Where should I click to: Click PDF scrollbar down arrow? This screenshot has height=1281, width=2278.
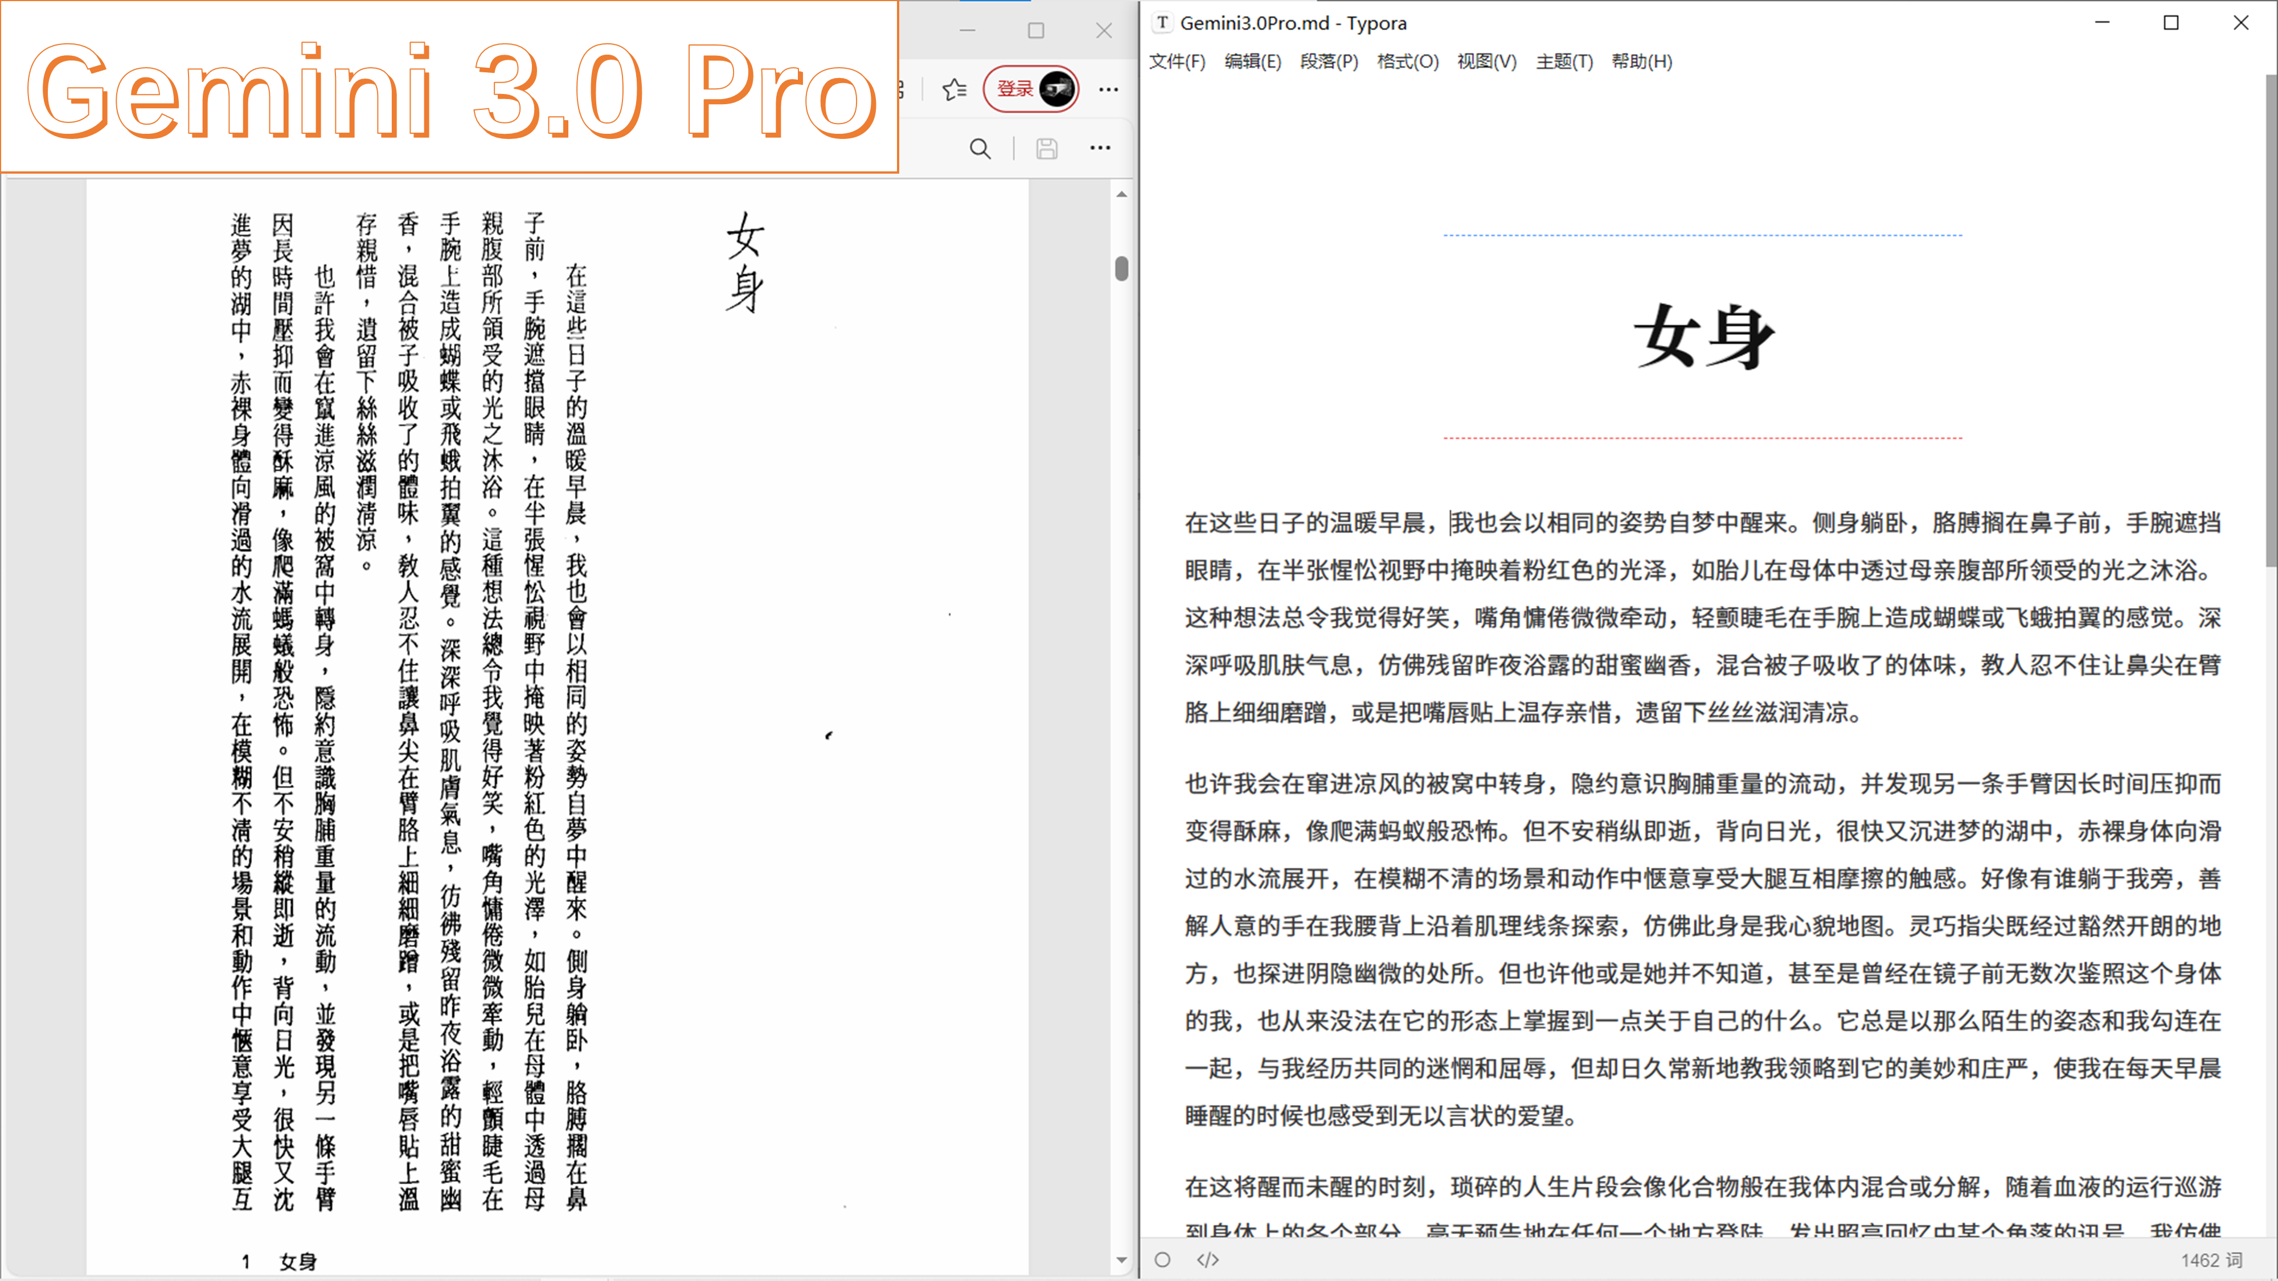tap(1122, 1260)
